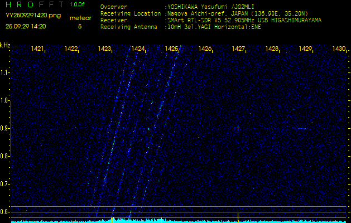Click the 1428 time axis label
This screenshot has height=223, width=351.
272,49
